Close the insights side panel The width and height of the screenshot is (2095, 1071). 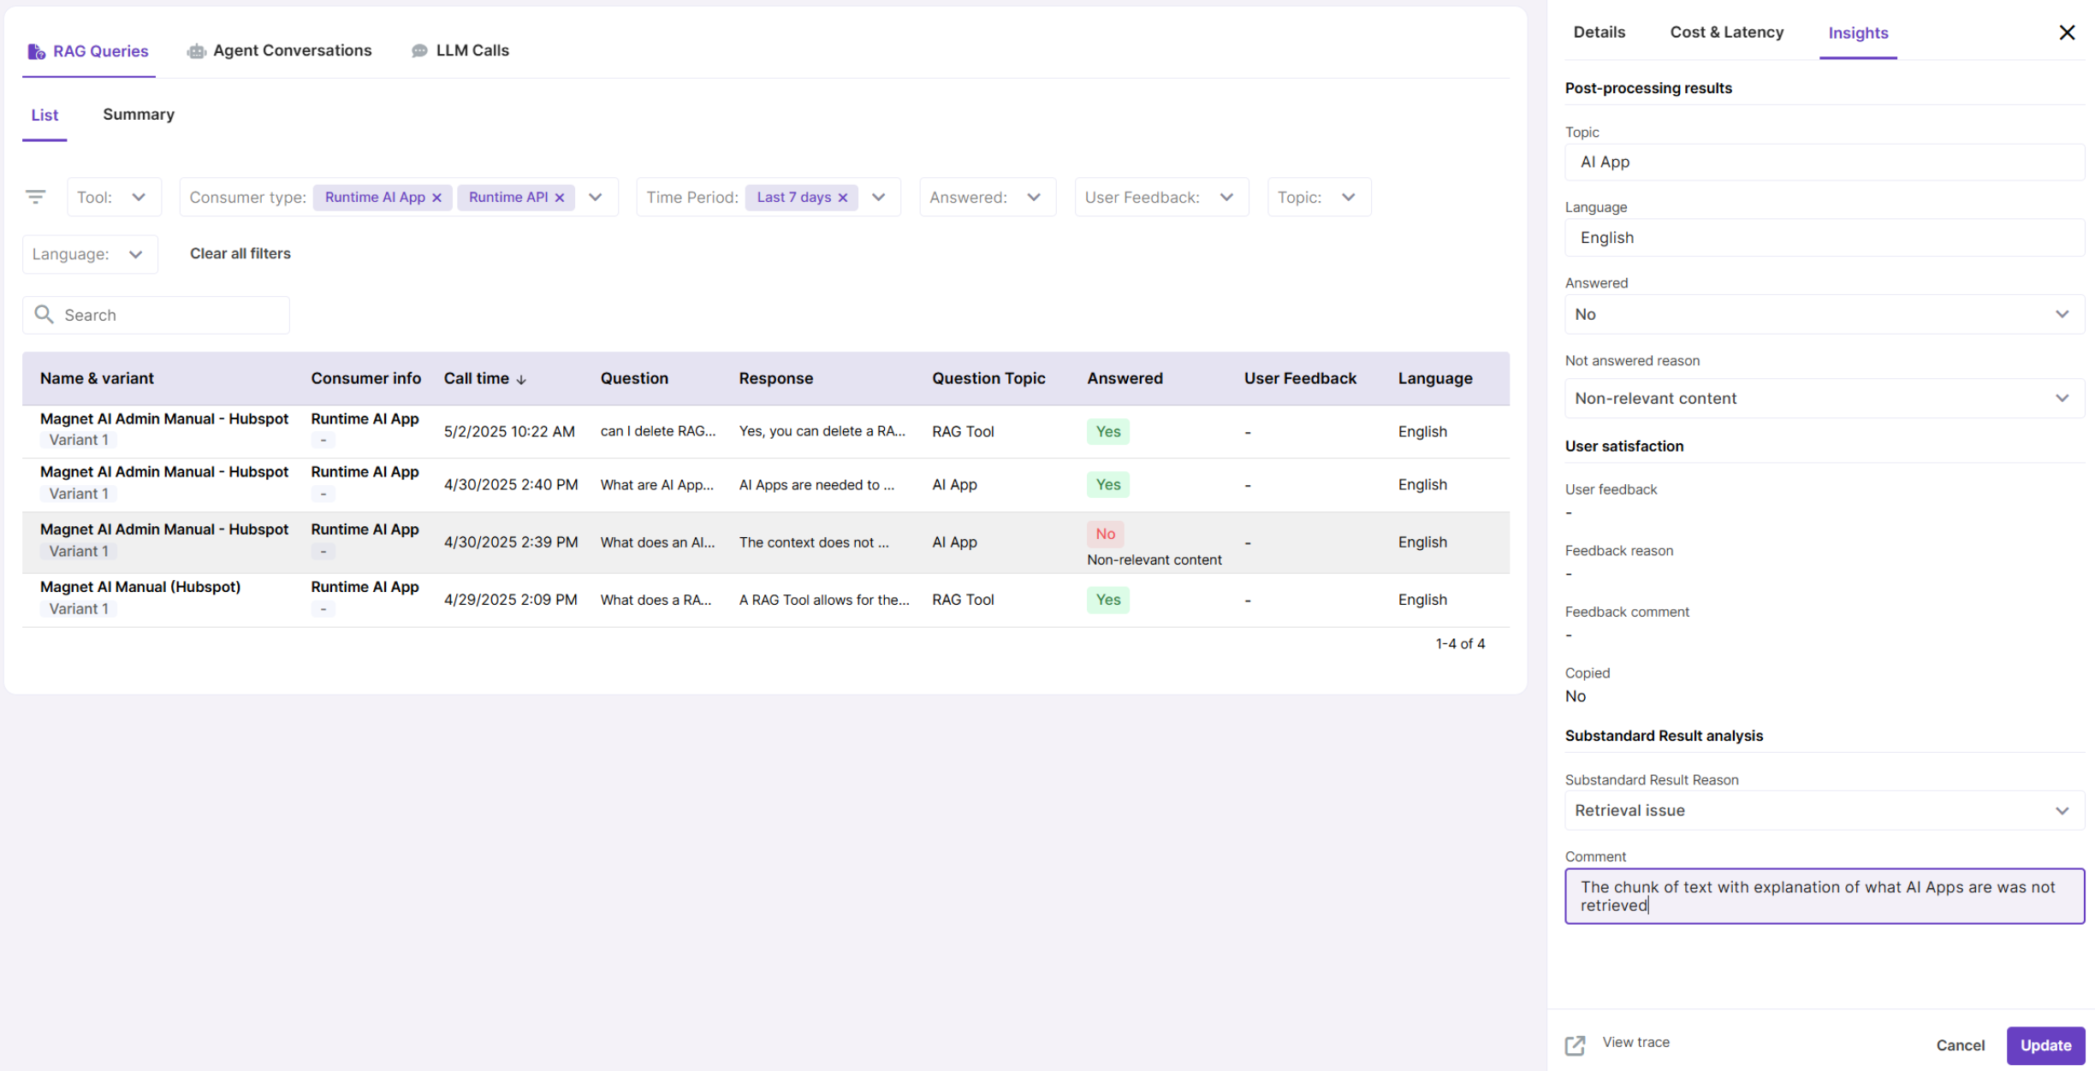(x=2066, y=33)
